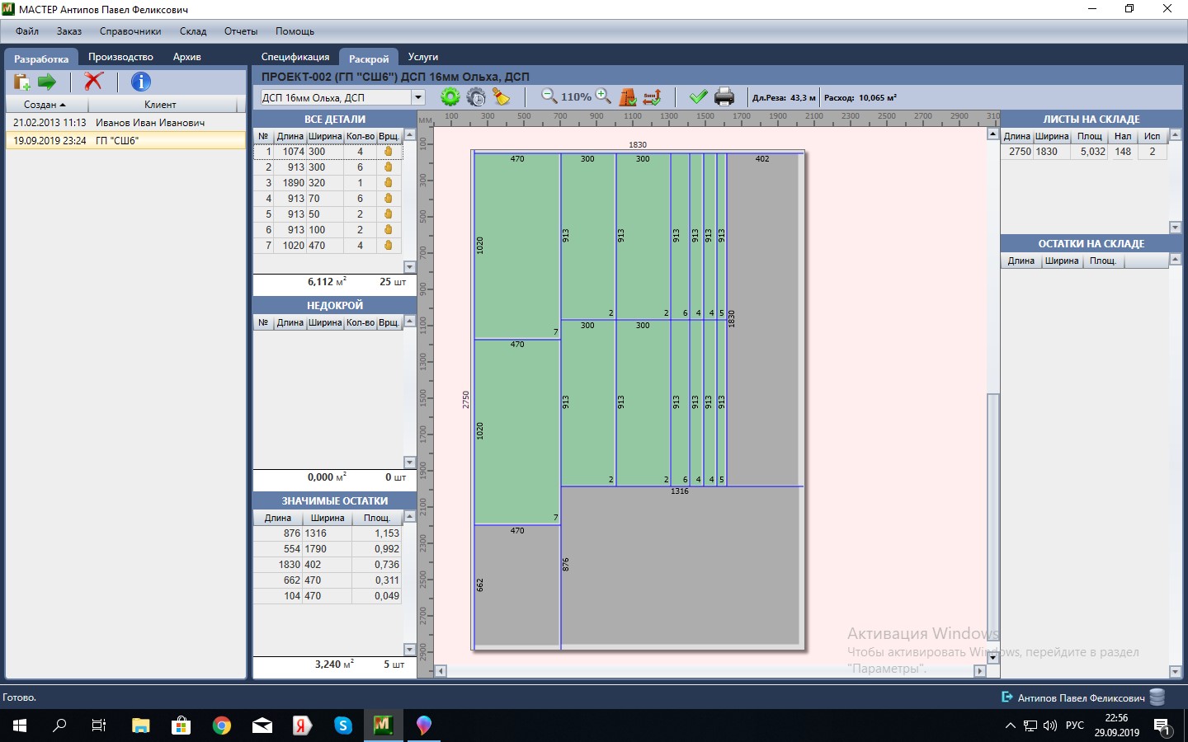Toggle rotation hand icon for detail row 3
This screenshot has width=1188, height=742.
click(388, 183)
